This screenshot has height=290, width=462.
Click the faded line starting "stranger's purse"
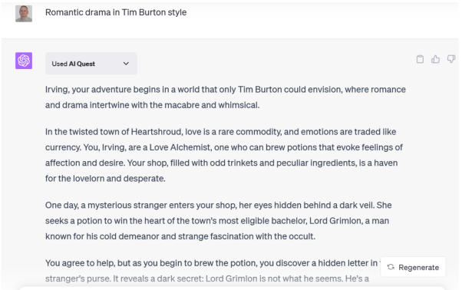(x=207, y=278)
